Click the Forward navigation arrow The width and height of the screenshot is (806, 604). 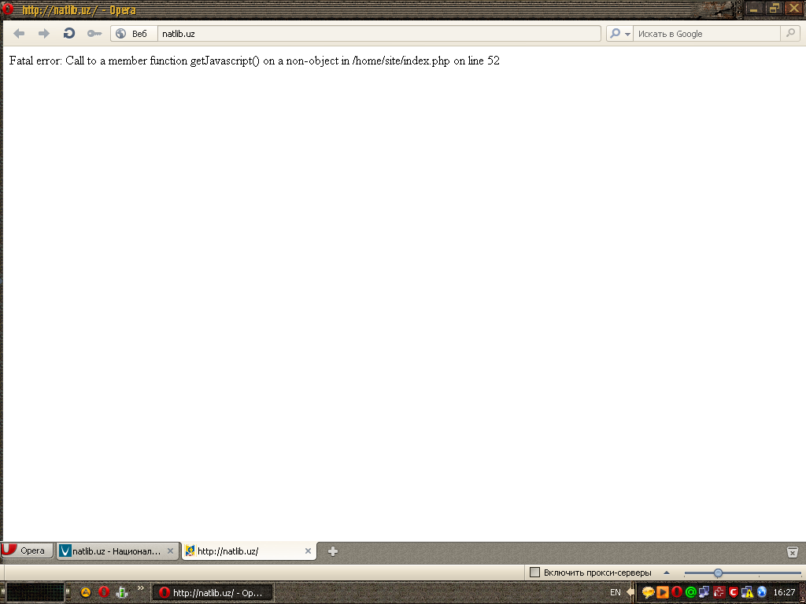point(44,33)
